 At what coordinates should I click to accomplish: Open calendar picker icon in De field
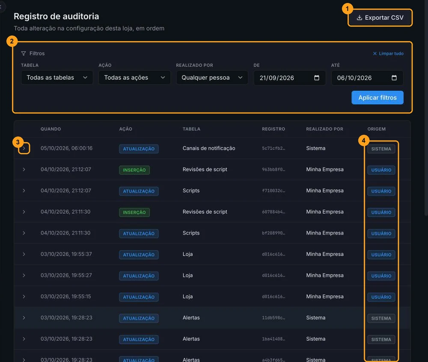point(317,78)
